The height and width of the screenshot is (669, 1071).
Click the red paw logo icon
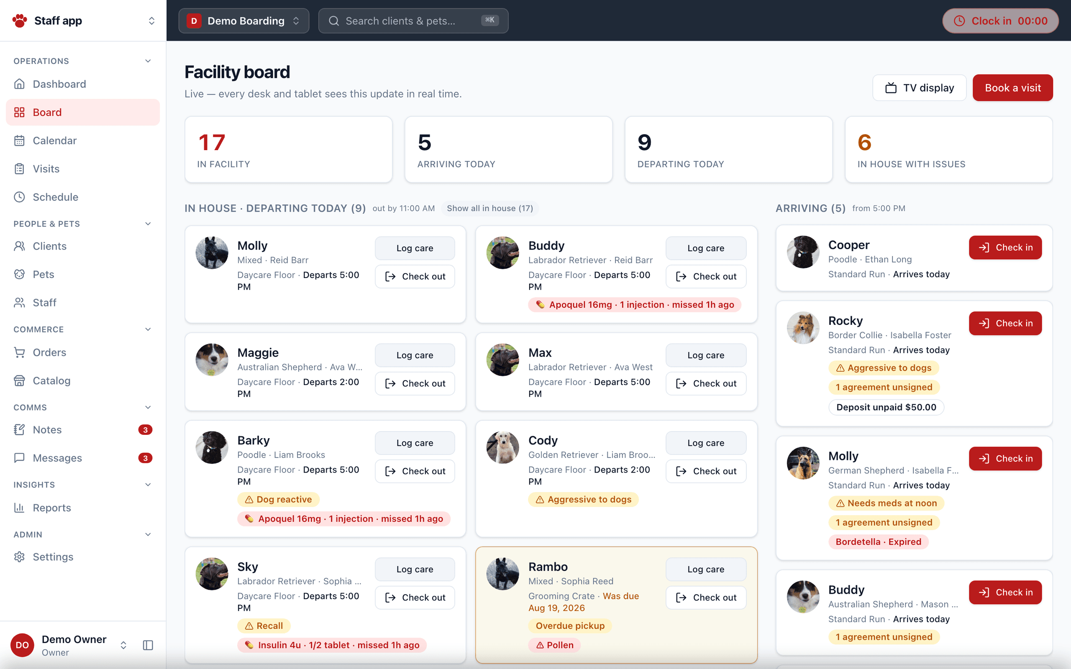click(x=20, y=21)
